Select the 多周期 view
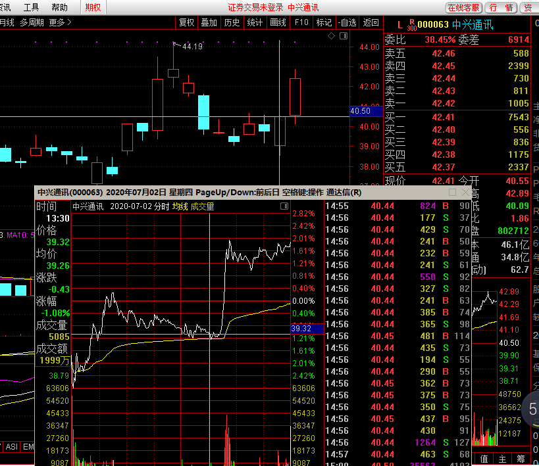 [32, 22]
